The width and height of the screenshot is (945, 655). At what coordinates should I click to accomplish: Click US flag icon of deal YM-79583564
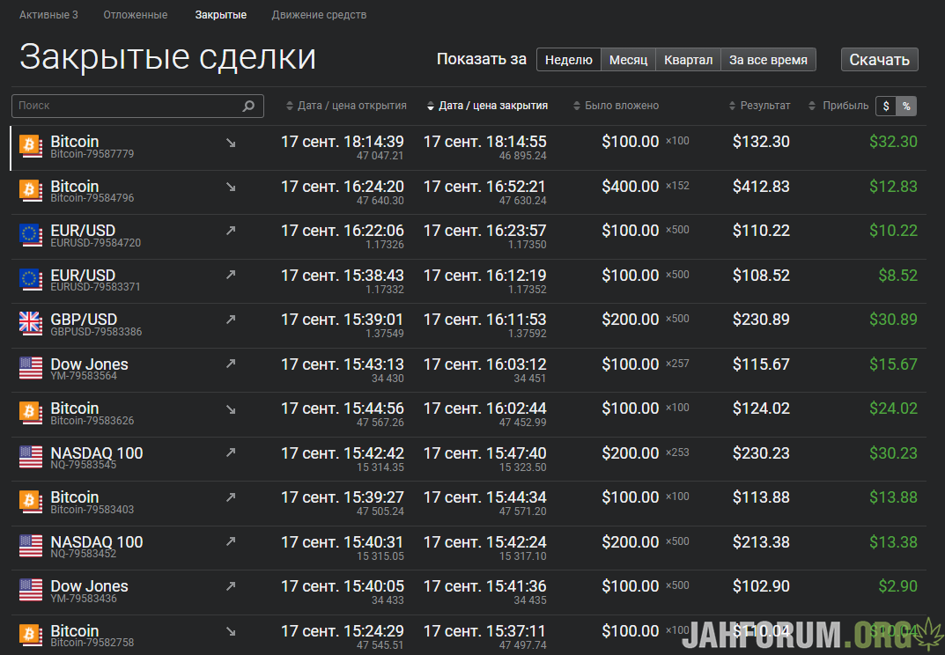click(30, 369)
